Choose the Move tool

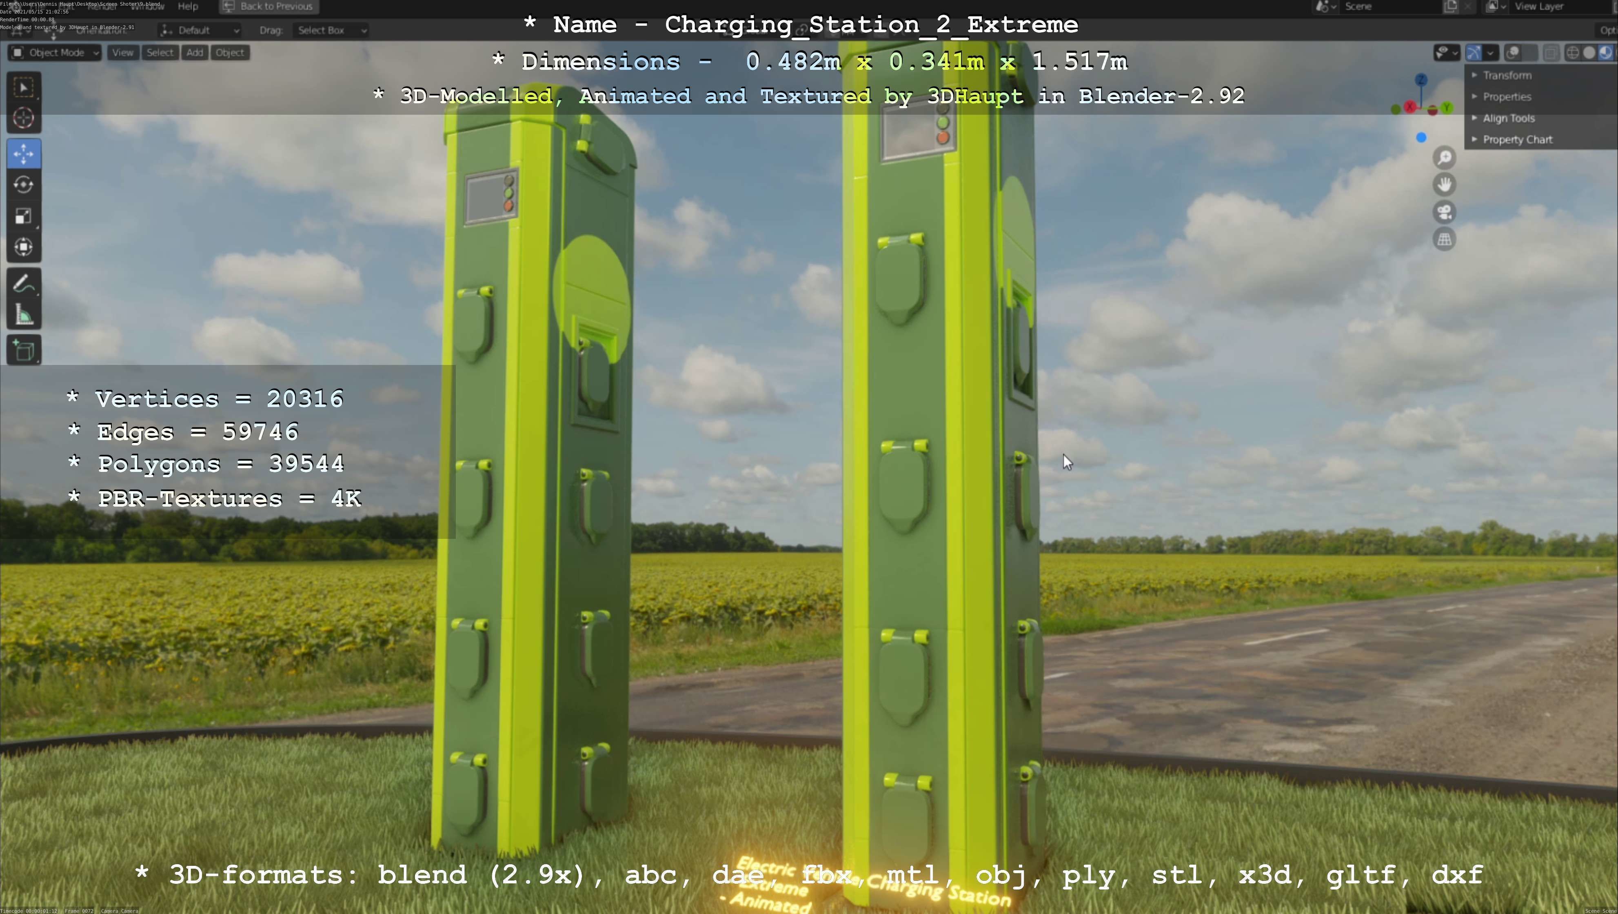pyautogui.click(x=24, y=154)
